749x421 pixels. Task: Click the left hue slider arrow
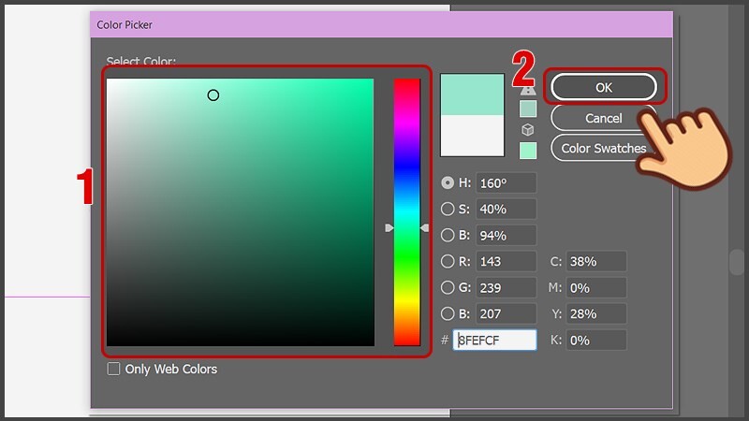tap(389, 228)
